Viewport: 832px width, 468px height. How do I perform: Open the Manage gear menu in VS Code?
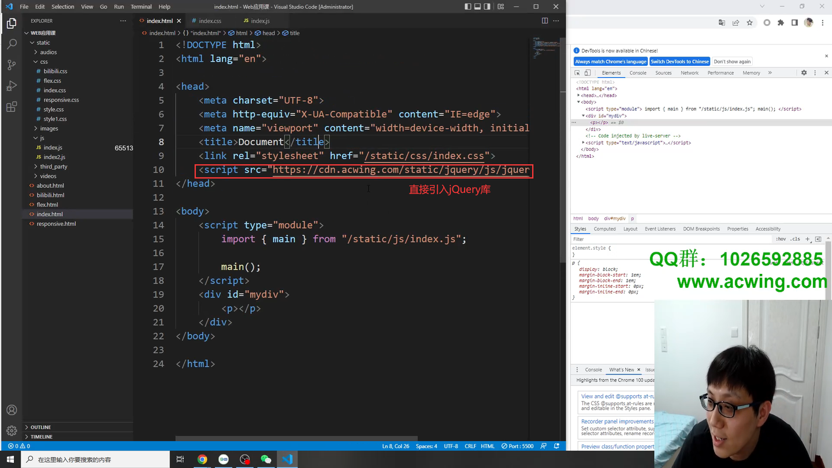pyautogui.click(x=12, y=431)
